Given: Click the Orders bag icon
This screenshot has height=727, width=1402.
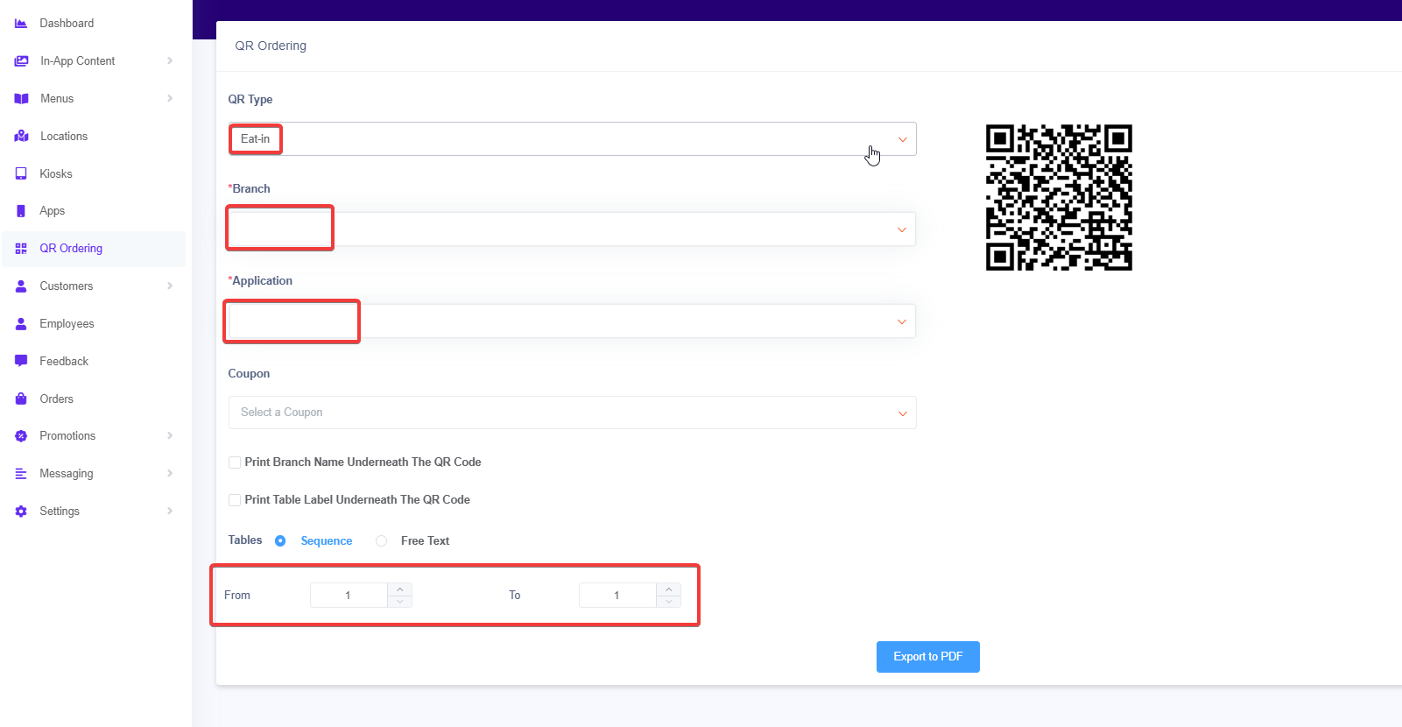Looking at the screenshot, I should pos(21,399).
